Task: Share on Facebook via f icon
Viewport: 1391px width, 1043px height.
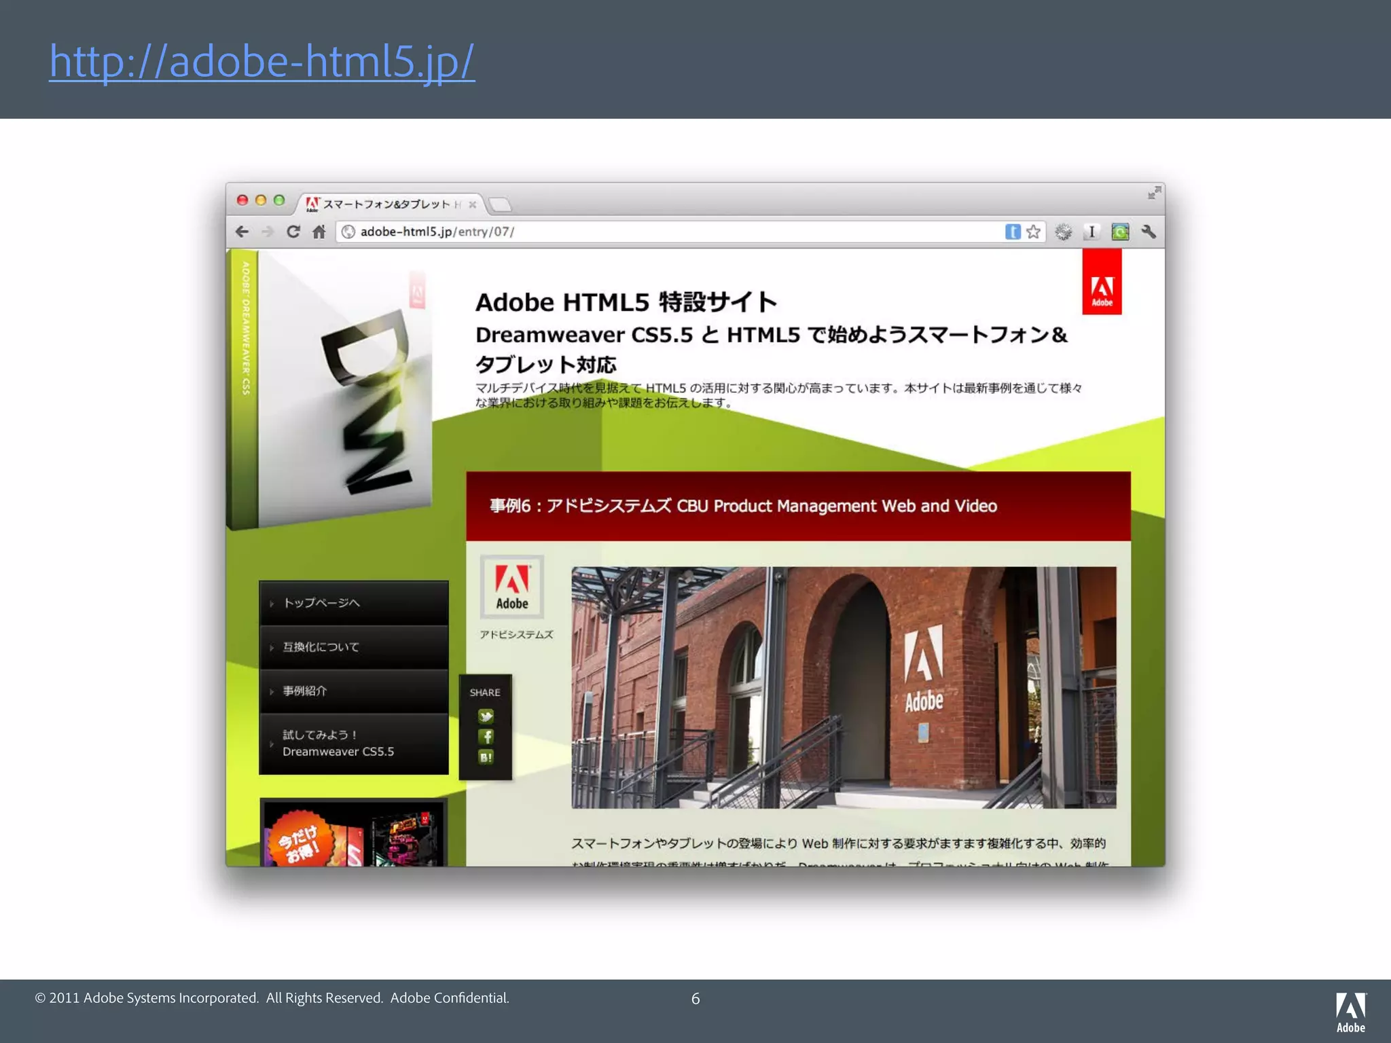Action: point(486,737)
